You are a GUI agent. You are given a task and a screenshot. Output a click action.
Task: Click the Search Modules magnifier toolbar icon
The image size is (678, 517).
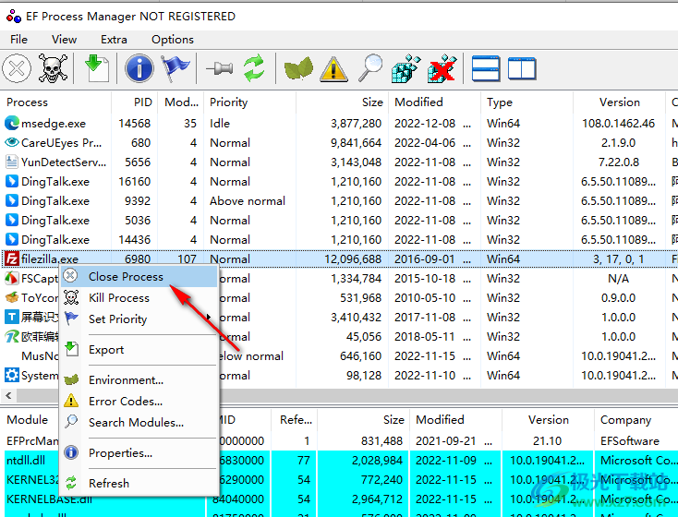pyautogui.click(x=370, y=68)
